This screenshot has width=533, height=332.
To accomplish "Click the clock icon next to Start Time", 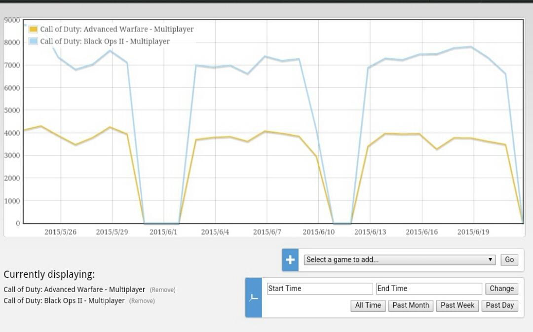I will coord(253,297).
